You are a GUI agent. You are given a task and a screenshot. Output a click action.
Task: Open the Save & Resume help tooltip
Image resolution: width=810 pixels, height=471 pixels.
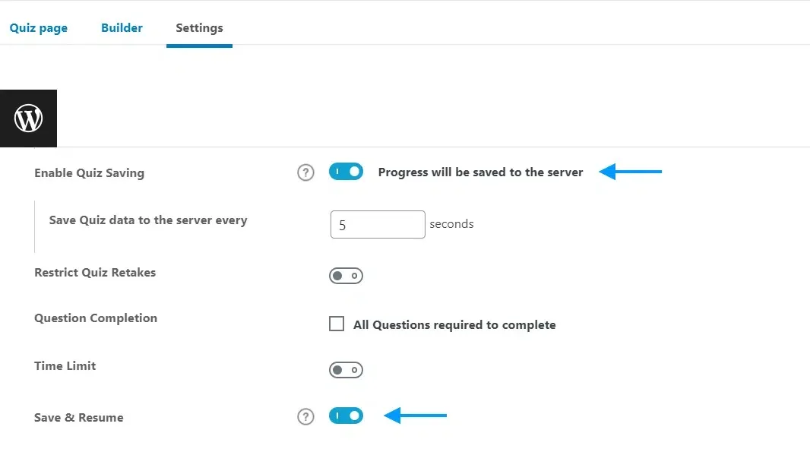pos(305,416)
